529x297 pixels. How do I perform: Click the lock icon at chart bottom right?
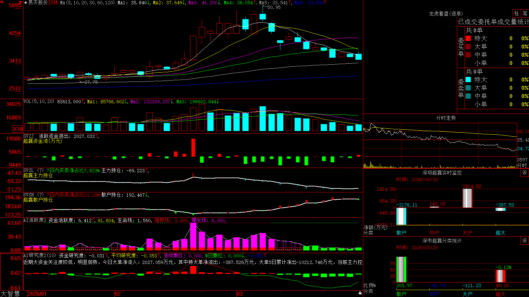coord(360,293)
